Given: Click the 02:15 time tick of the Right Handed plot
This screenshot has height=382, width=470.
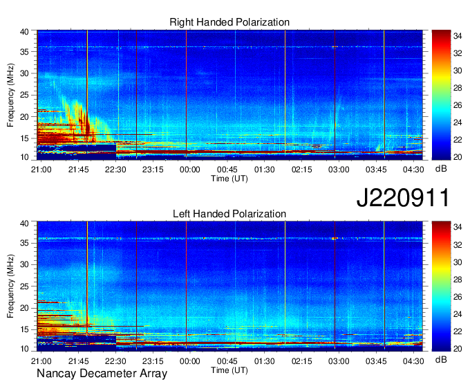Looking at the screenshot, I should (x=302, y=170).
